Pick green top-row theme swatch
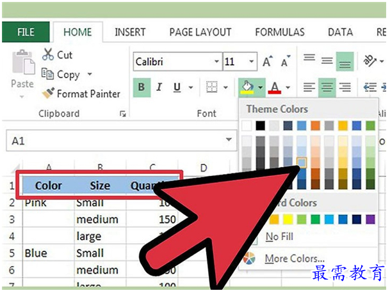The height and width of the screenshot is (293, 390). [370, 125]
